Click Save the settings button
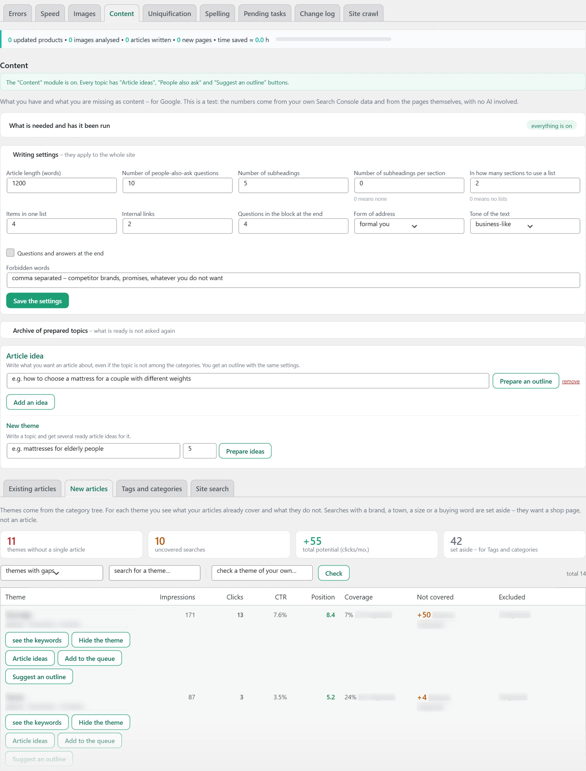Image resolution: width=586 pixels, height=771 pixels. point(37,301)
